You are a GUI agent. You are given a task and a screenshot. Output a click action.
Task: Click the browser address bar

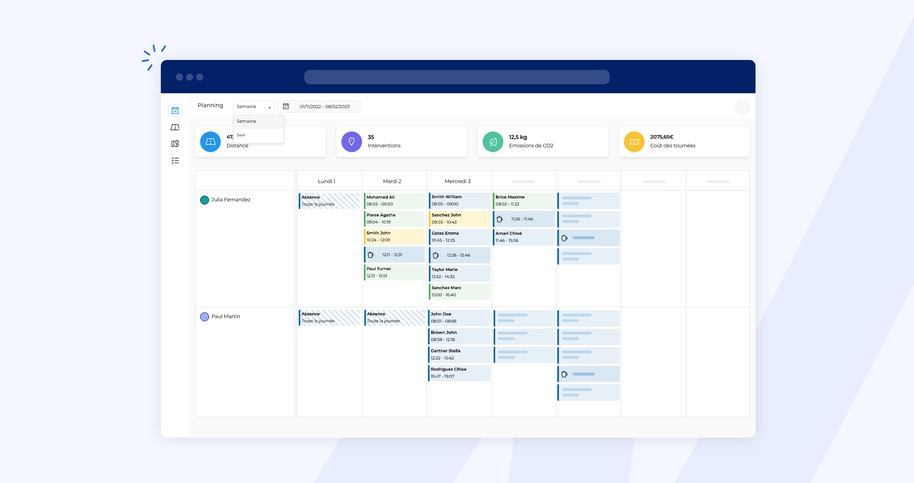[x=457, y=77]
